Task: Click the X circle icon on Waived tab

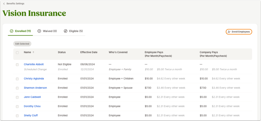Action: (39, 31)
